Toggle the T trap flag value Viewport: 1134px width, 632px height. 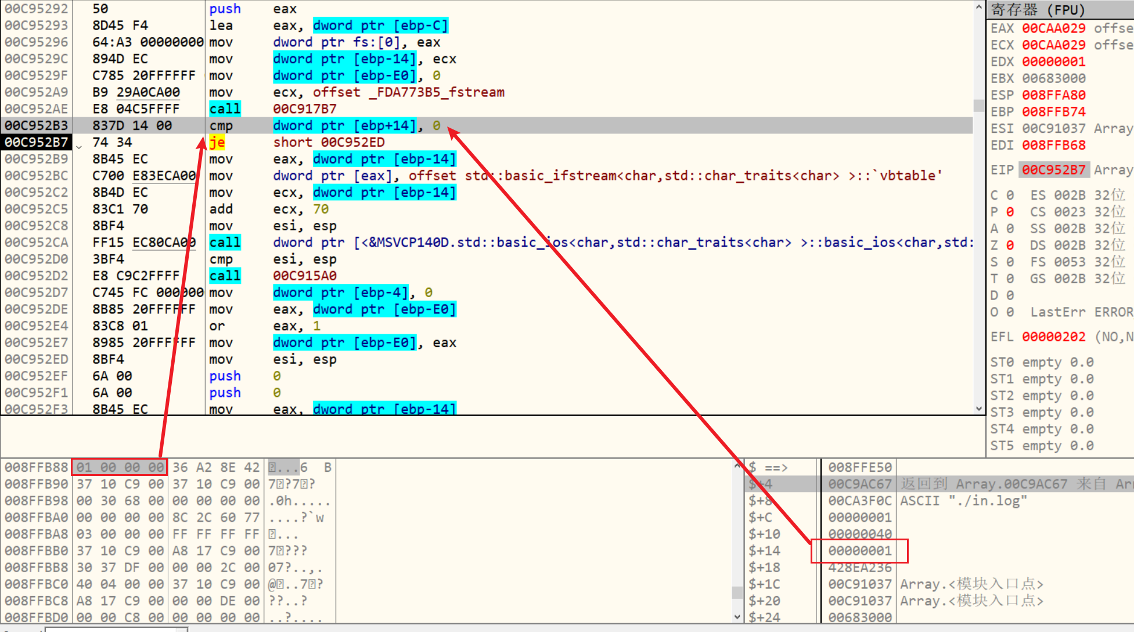pyautogui.click(x=1010, y=279)
